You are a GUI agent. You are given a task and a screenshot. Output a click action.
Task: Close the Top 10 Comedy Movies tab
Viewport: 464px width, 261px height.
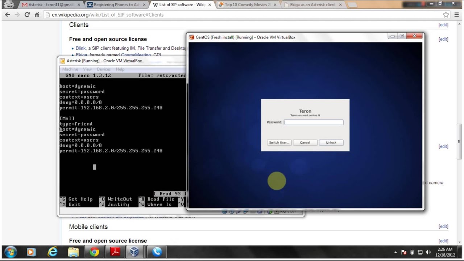coord(275,5)
